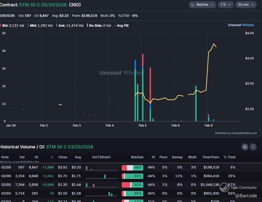Click the Unusual Whales logo above chart

pos(241,25)
